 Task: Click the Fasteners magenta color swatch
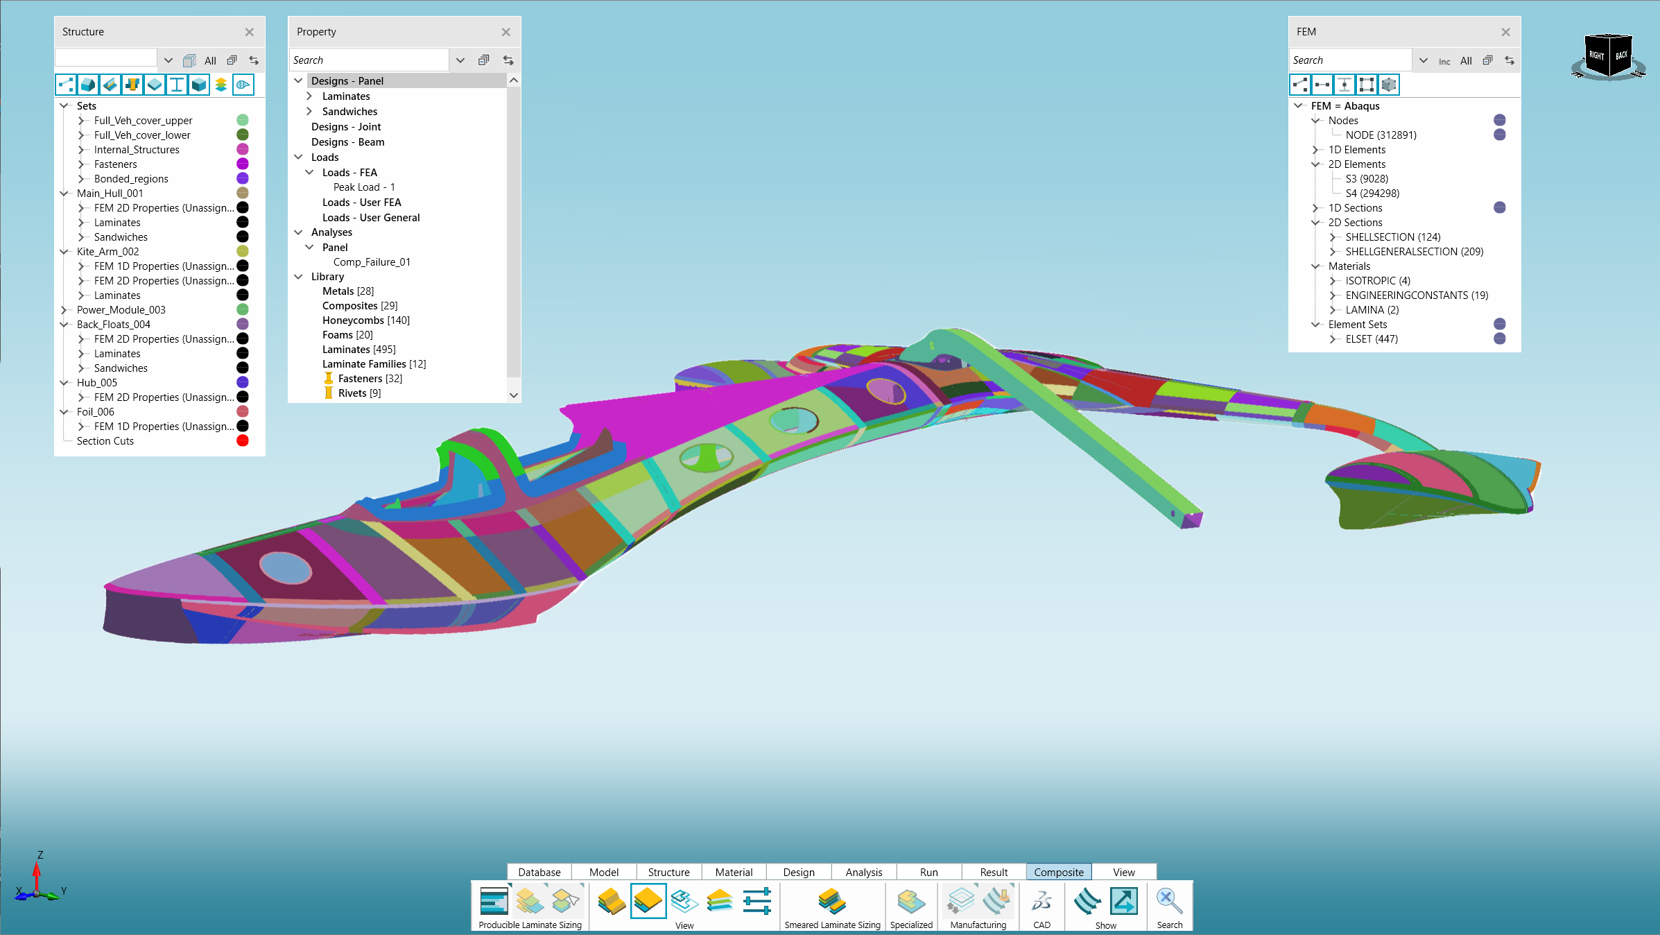[243, 164]
